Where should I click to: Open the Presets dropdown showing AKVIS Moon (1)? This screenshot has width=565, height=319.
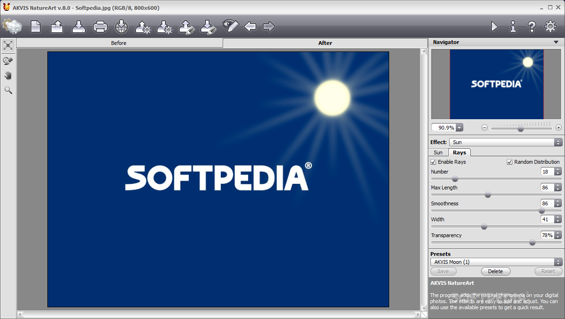point(496,262)
